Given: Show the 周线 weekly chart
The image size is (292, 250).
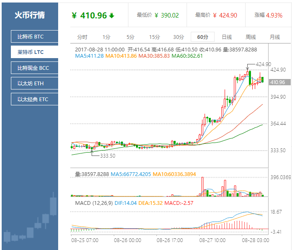Looking at the screenshot, I should [251, 37].
